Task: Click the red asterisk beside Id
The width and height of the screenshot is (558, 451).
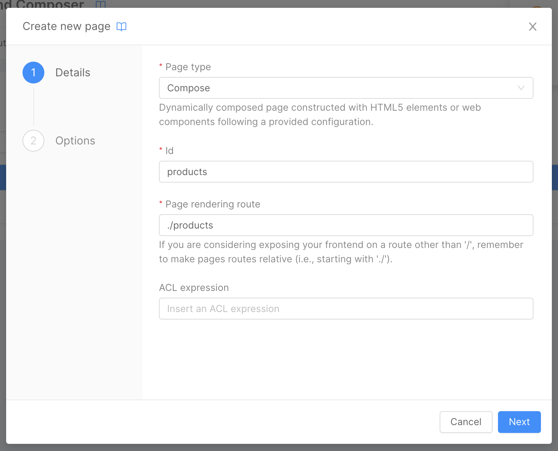Action: 161,150
